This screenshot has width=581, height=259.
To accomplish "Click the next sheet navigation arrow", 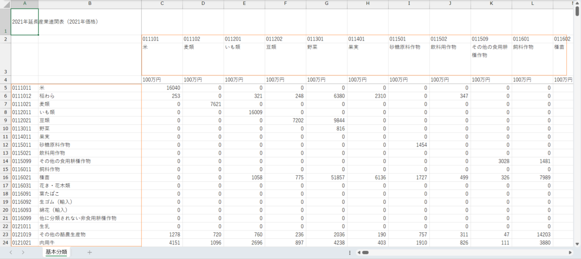I will tap(23, 252).
